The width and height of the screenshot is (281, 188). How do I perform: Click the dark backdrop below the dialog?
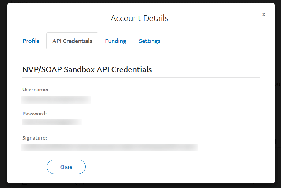pos(141,186)
